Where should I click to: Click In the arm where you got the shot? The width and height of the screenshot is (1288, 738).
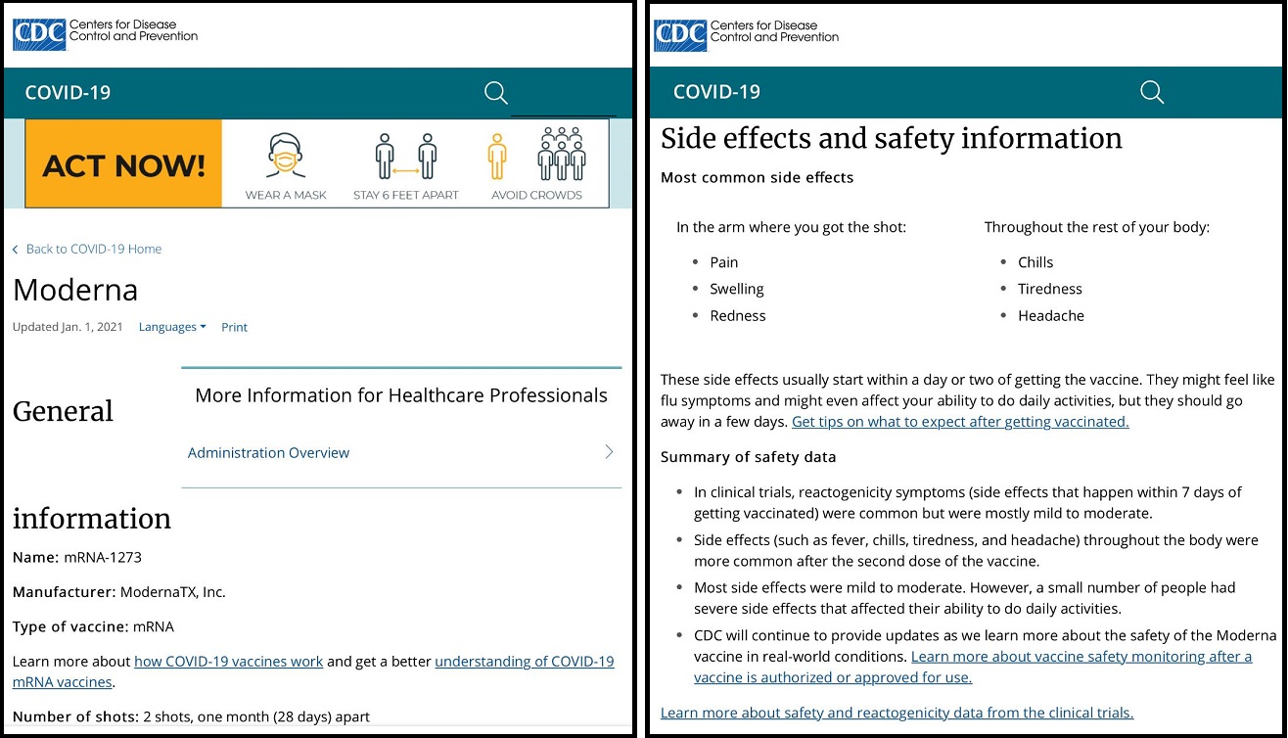(791, 227)
